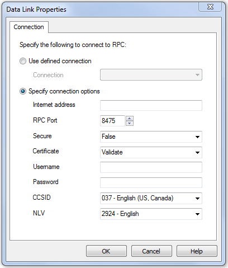Increase RPC Port with up spinner arrow
The width and height of the screenshot is (228, 268).
point(130,119)
